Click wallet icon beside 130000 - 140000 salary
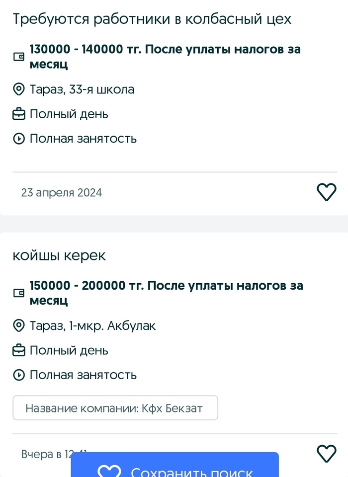 (18, 57)
